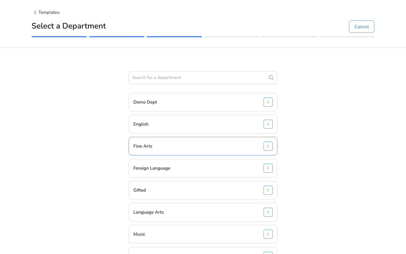
Task: Open Foreign Language with its arrow button
Action: coord(268,168)
